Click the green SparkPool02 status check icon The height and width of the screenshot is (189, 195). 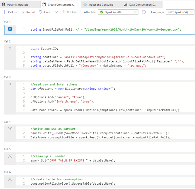pyautogui.click(x=102, y=12)
